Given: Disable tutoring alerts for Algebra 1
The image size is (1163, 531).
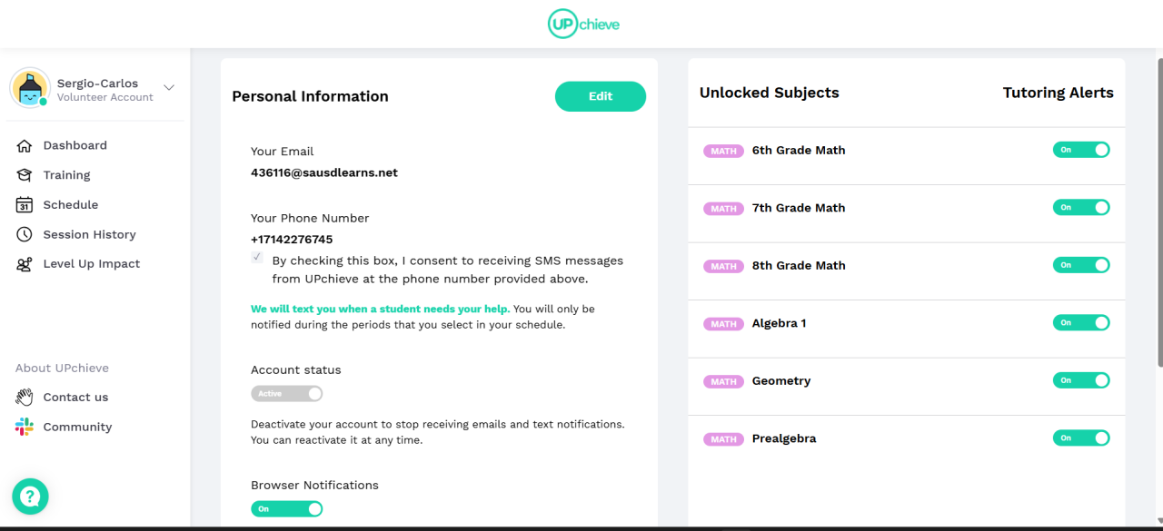Looking at the screenshot, I should pyautogui.click(x=1080, y=323).
